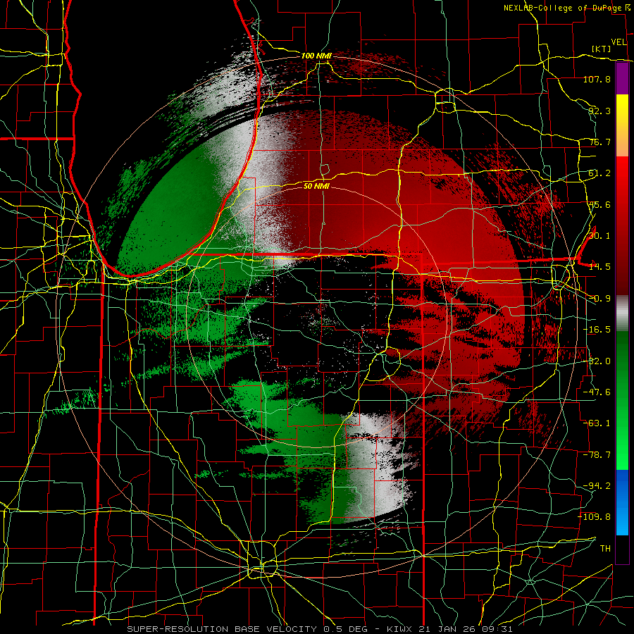Click the 92.3 velocity scale value
The height and width of the screenshot is (634, 634).
coord(599,111)
